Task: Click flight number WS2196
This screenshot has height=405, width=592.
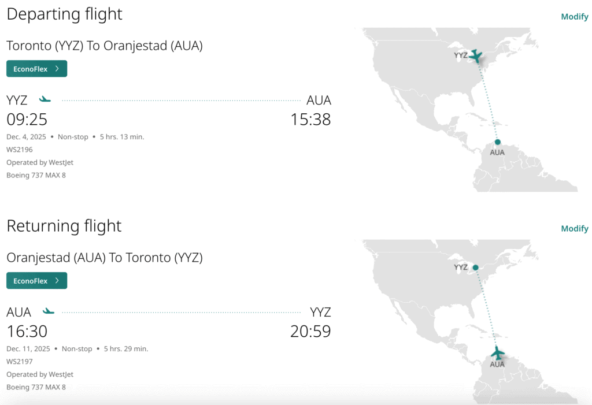Action: [x=20, y=150]
